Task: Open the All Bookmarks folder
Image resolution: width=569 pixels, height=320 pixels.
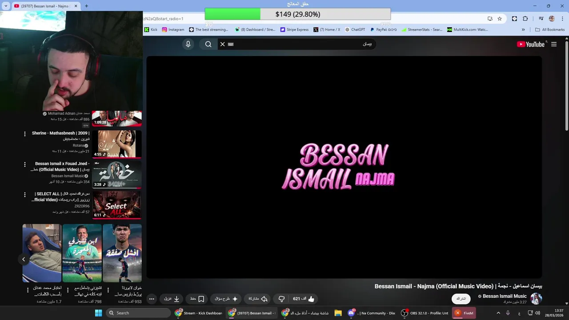Action: pos(550,30)
